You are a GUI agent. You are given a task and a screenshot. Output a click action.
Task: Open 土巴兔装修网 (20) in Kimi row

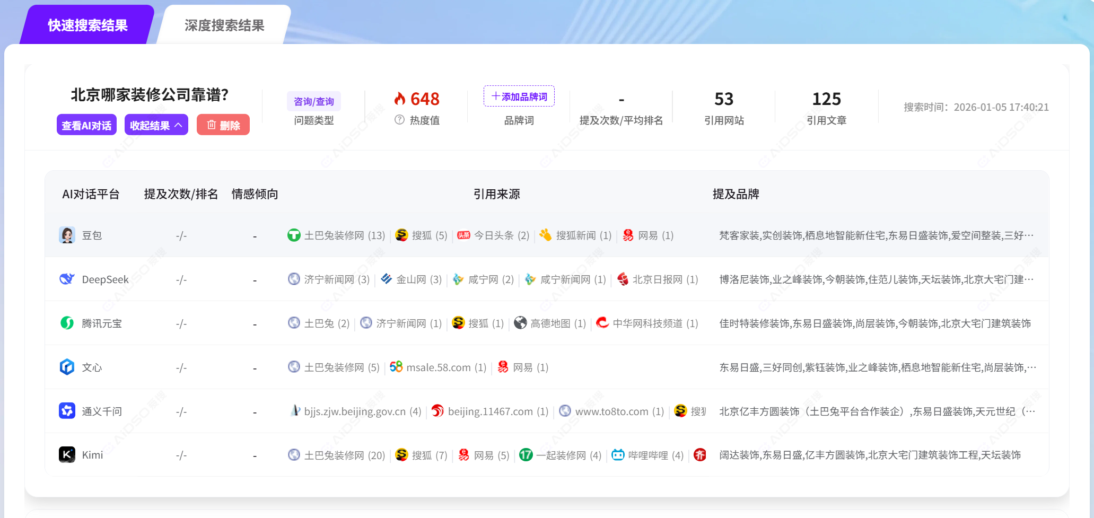(x=336, y=455)
